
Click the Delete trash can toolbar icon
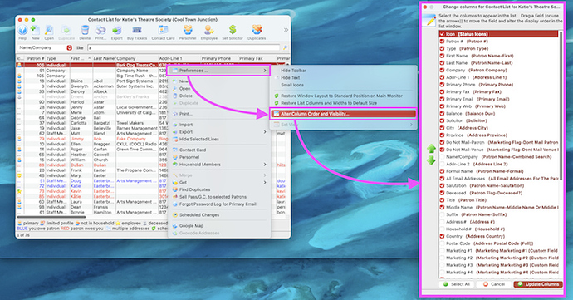pyautogui.click(x=85, y=31)
